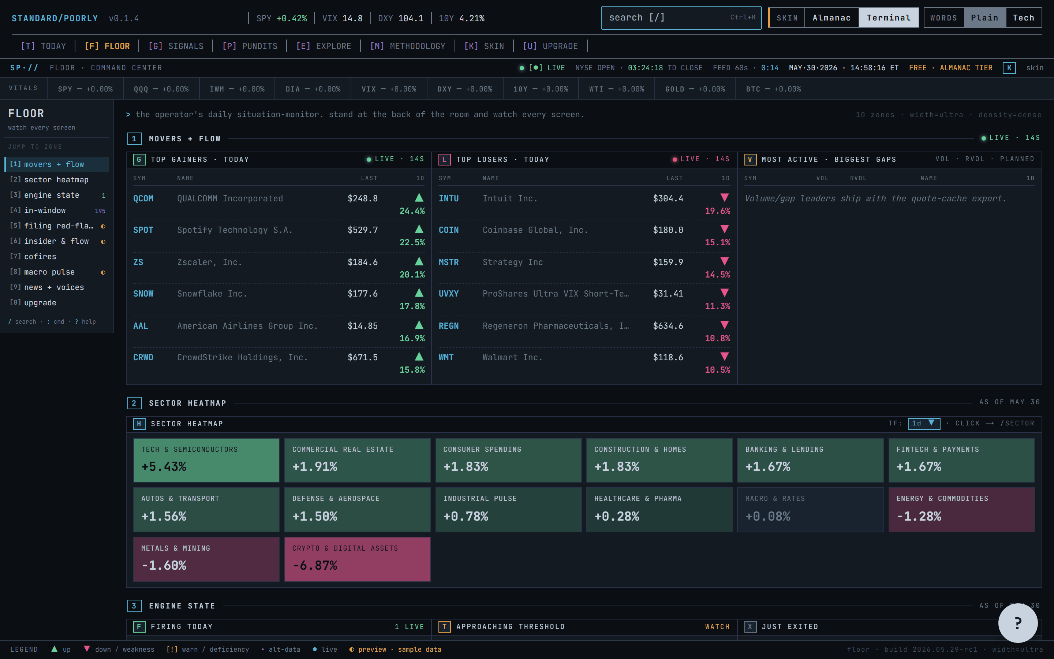The image size is (1054, 659).
Task: Jump to sector heatmap zone in sidebar
Action: [57, 179]
